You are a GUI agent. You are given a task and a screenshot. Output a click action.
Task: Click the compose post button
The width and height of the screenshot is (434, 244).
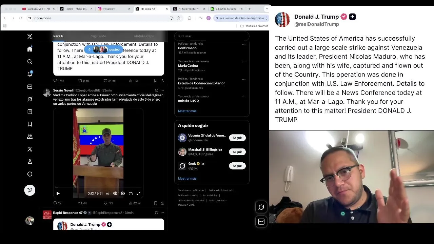[x=30, y=190]
